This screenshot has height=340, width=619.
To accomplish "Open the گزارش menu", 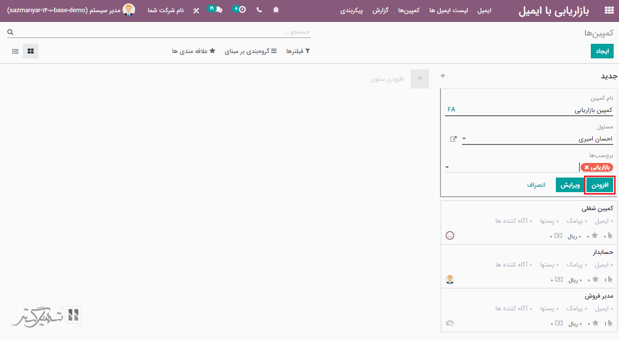I will click(x=379, y=10).
